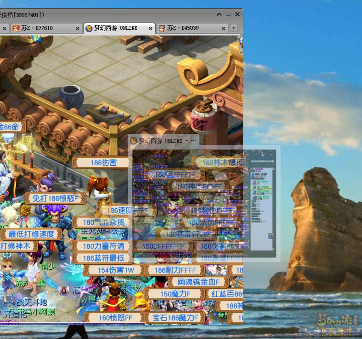This screenshot has height=339, width=362.
Task: Open the 154伤害1W stall
Action: (115, 270)
